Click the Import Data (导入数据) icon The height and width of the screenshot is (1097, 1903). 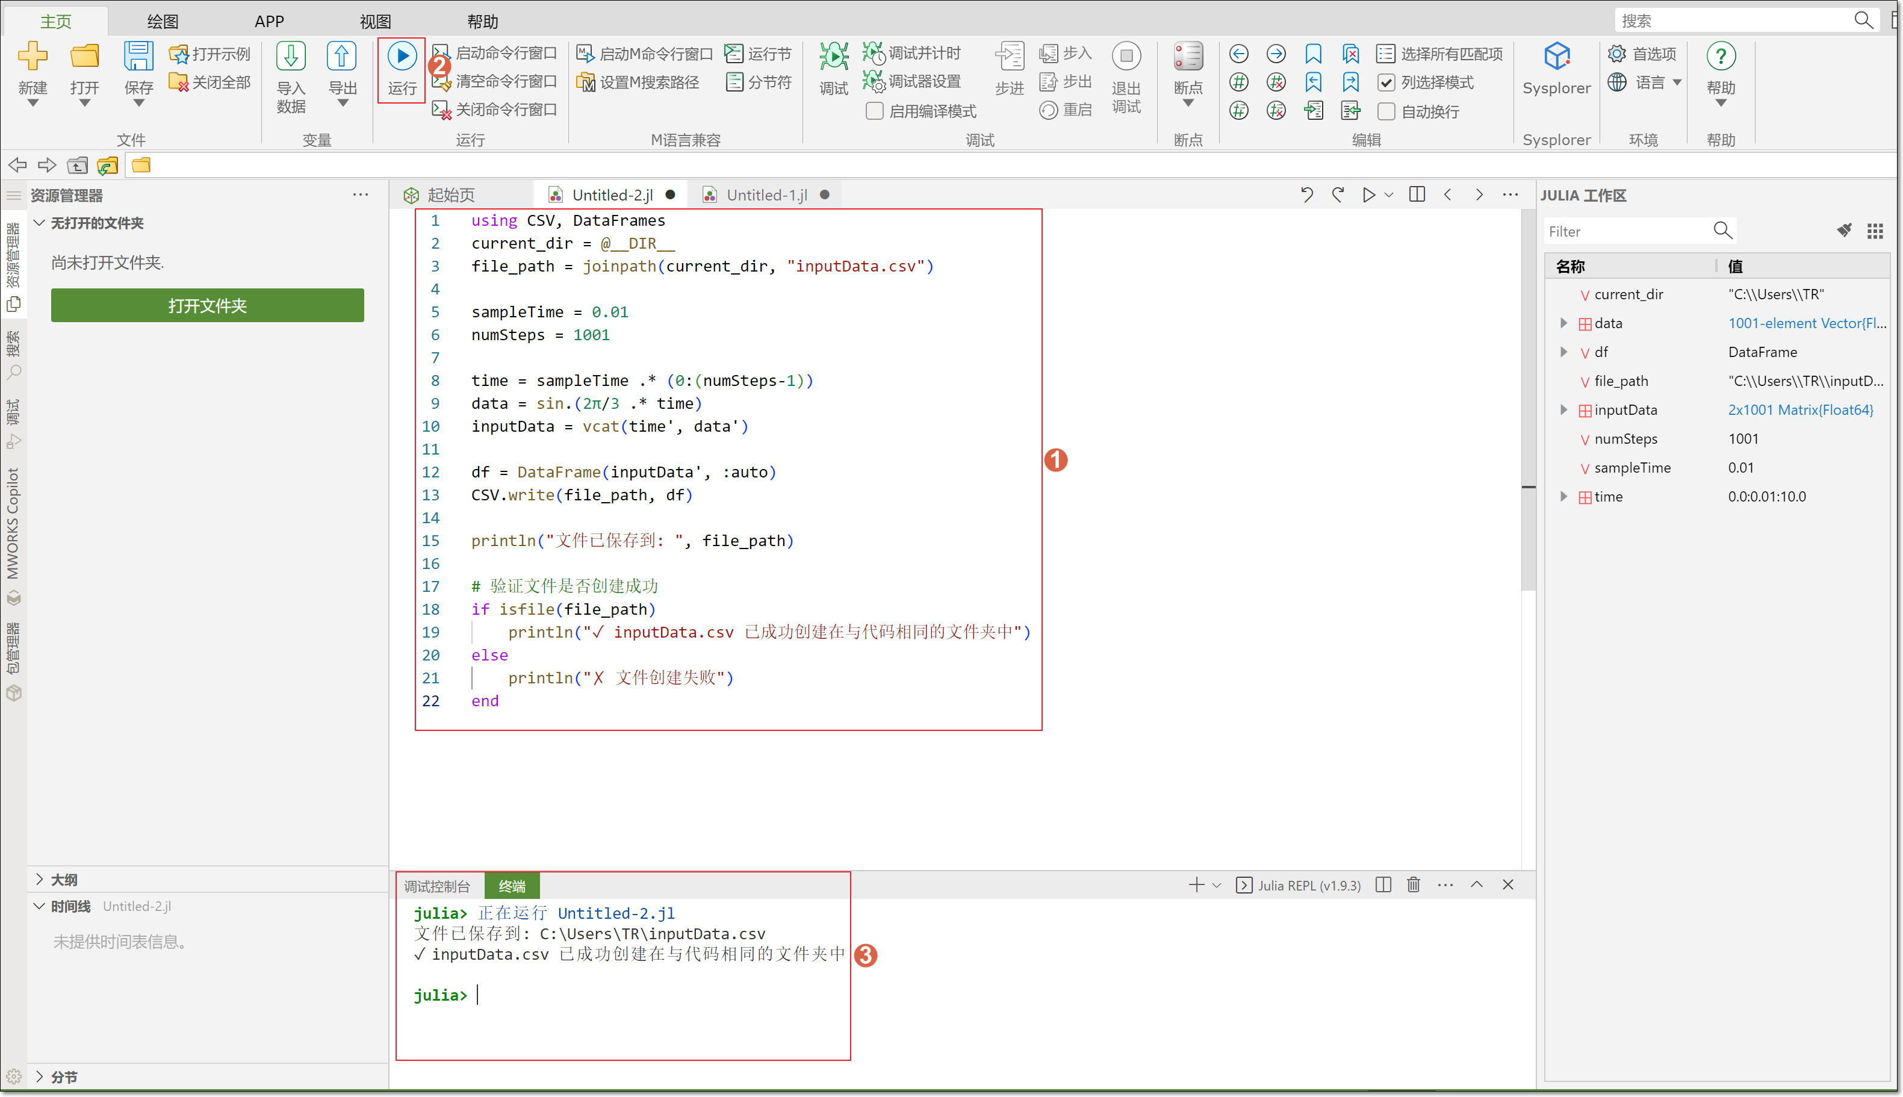(291, 57)
